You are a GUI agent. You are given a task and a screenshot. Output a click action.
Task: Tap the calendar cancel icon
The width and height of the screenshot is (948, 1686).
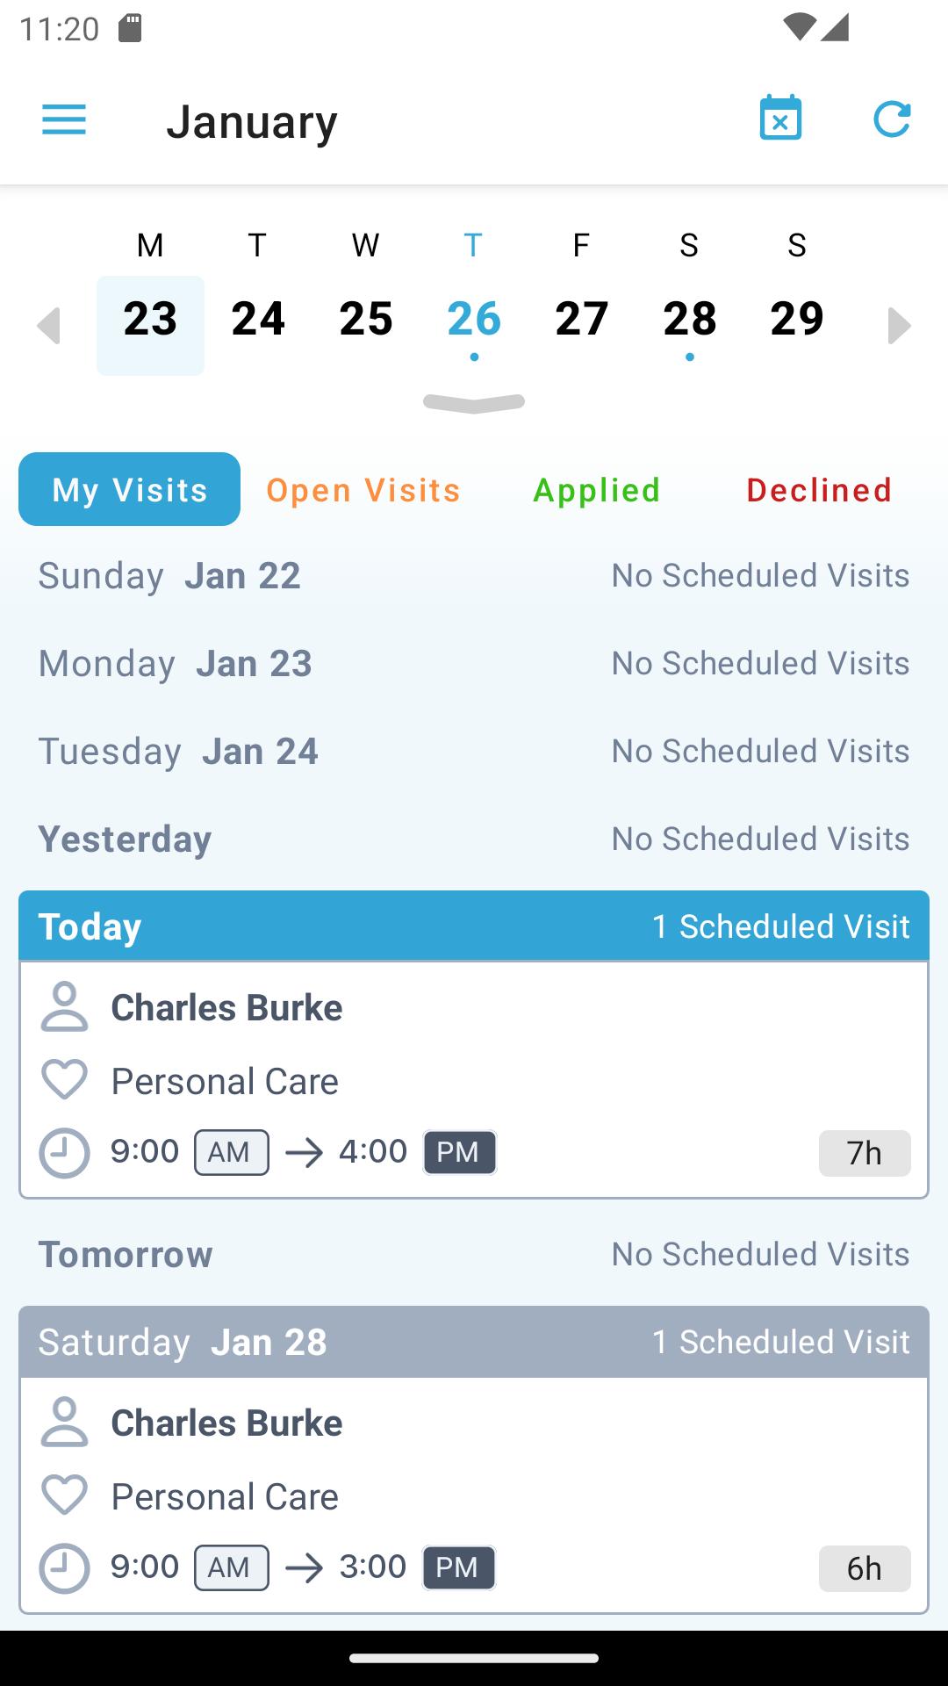click(780, 118)
